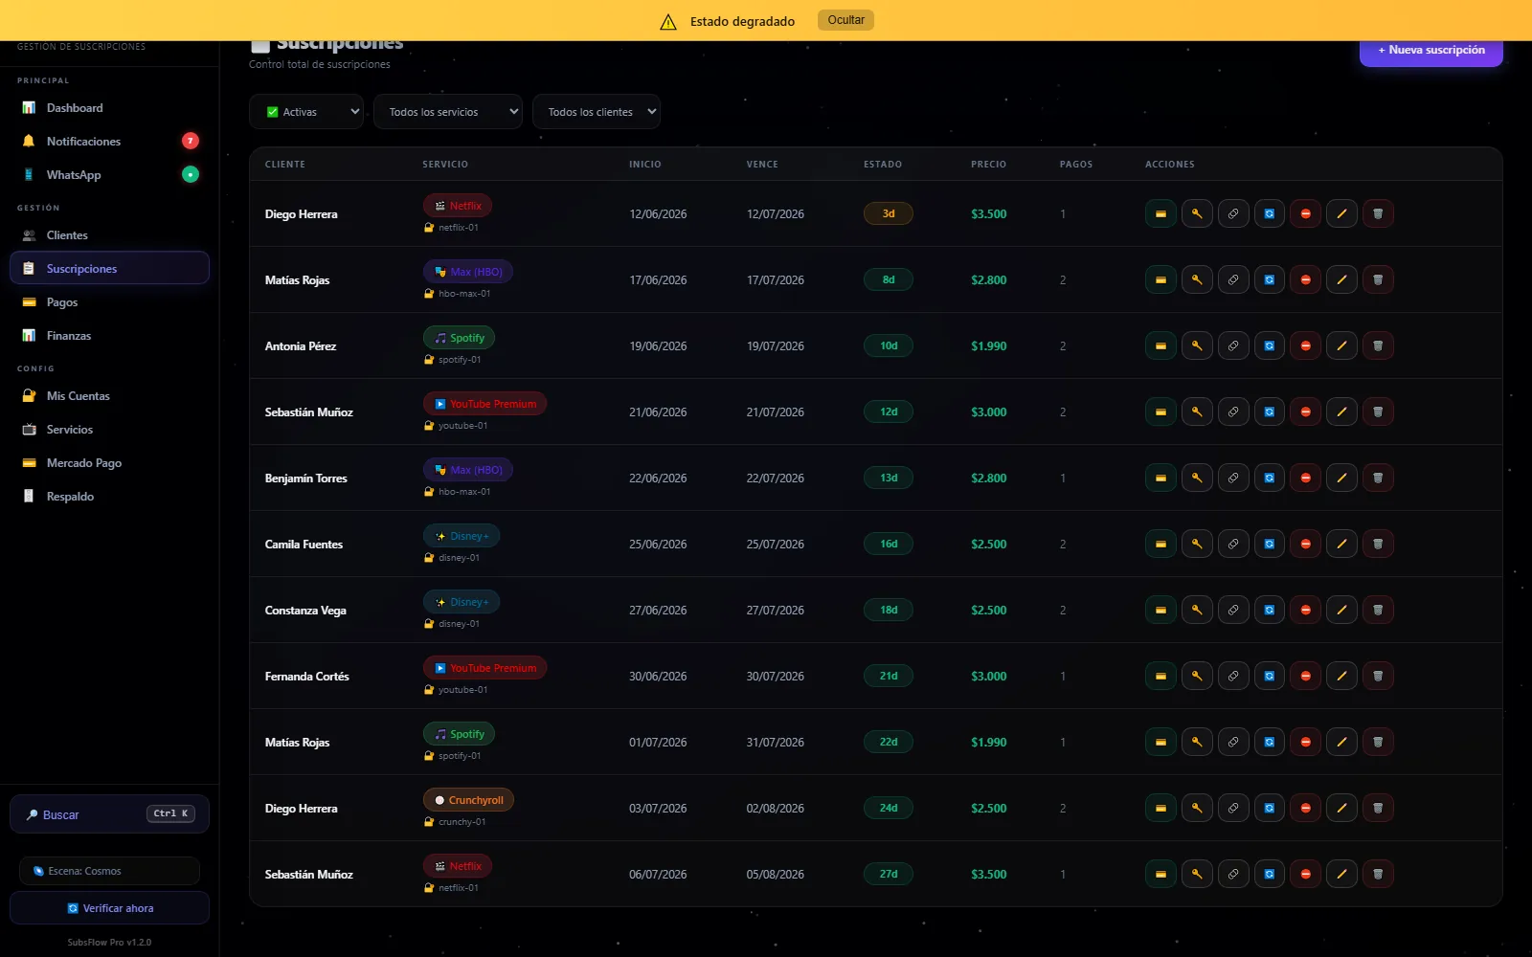Screen dimensions: 1532x957
Task: Click the key credentials icon in Matías Rojas's Max (HBO) row
Action: (1197, 279)
